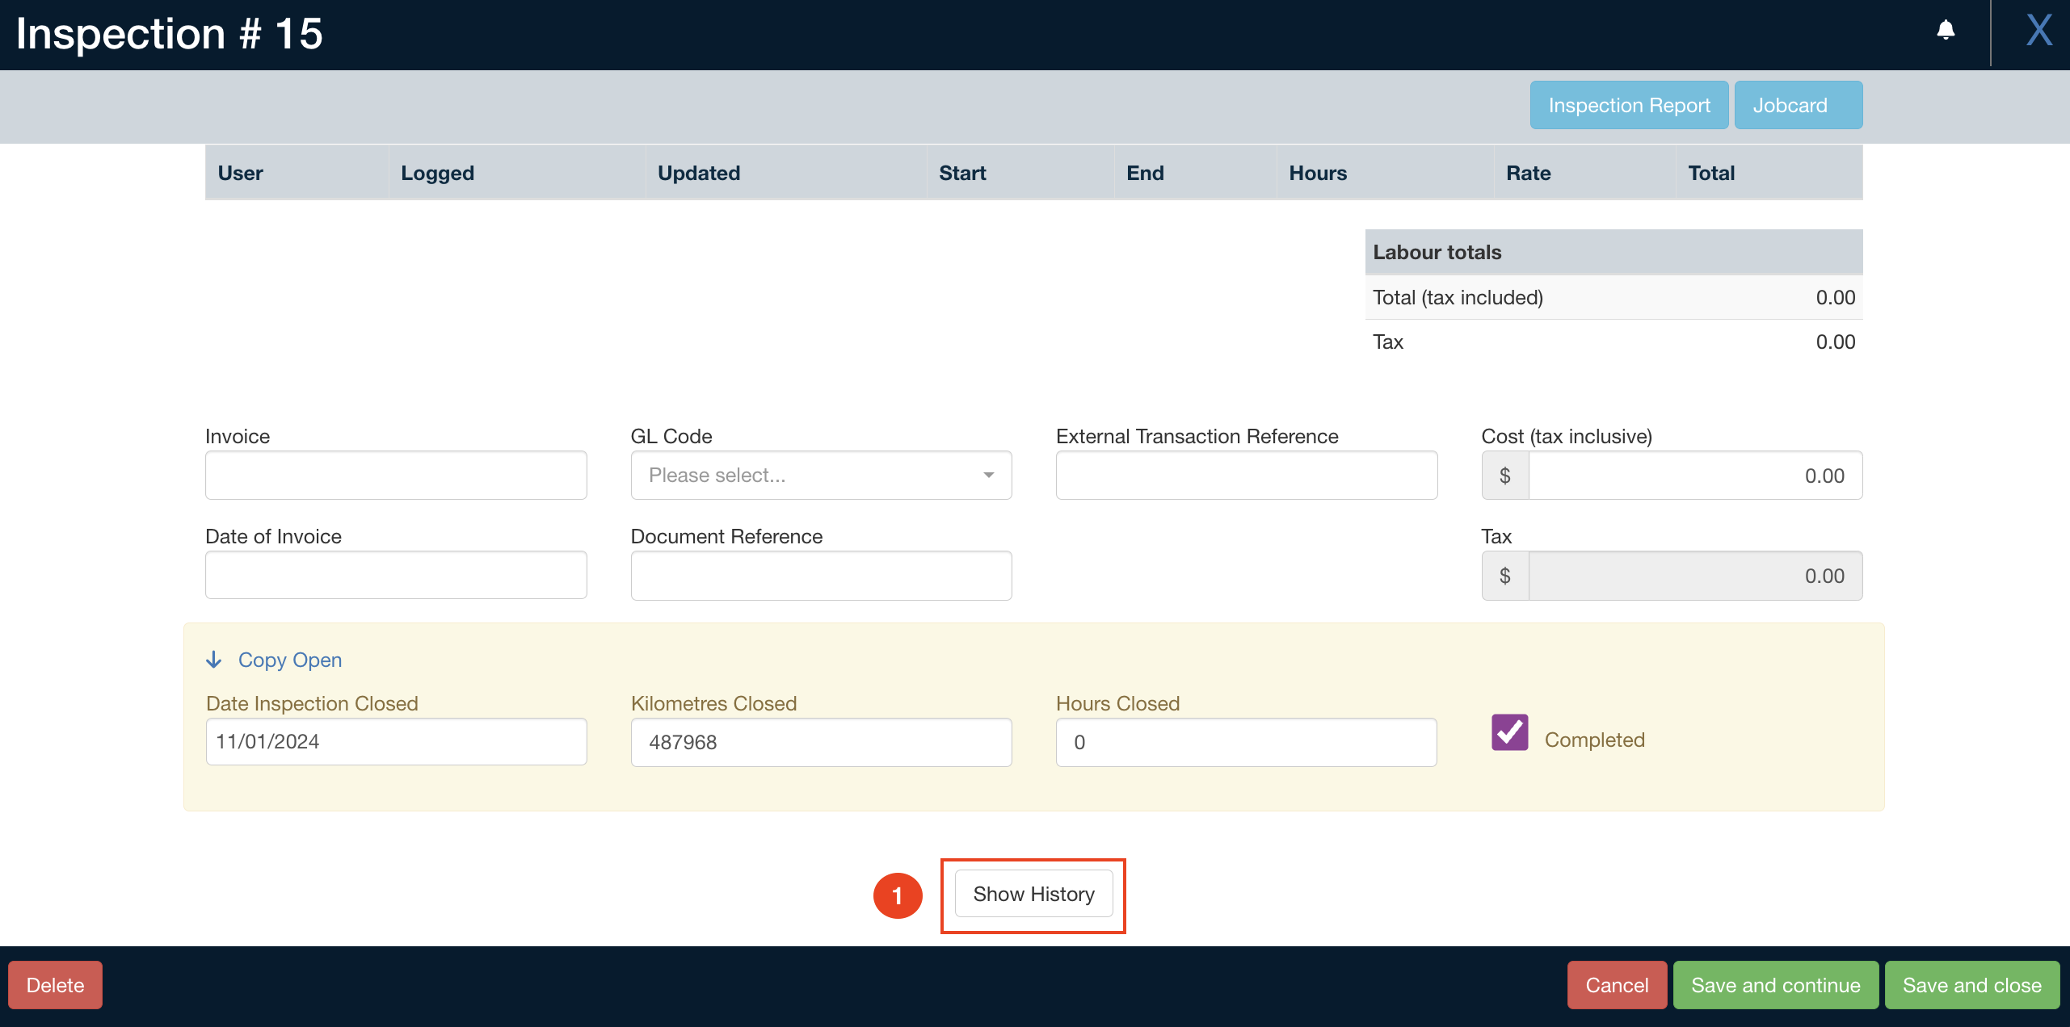Click the red step 1 marker
The image size is (2070, 1027).
point(898,895)
